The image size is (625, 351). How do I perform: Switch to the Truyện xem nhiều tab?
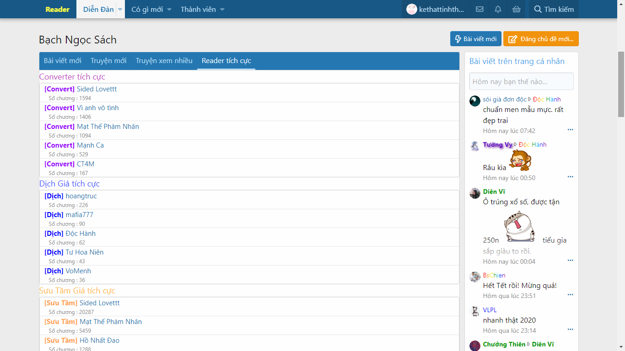click(164, 61)
